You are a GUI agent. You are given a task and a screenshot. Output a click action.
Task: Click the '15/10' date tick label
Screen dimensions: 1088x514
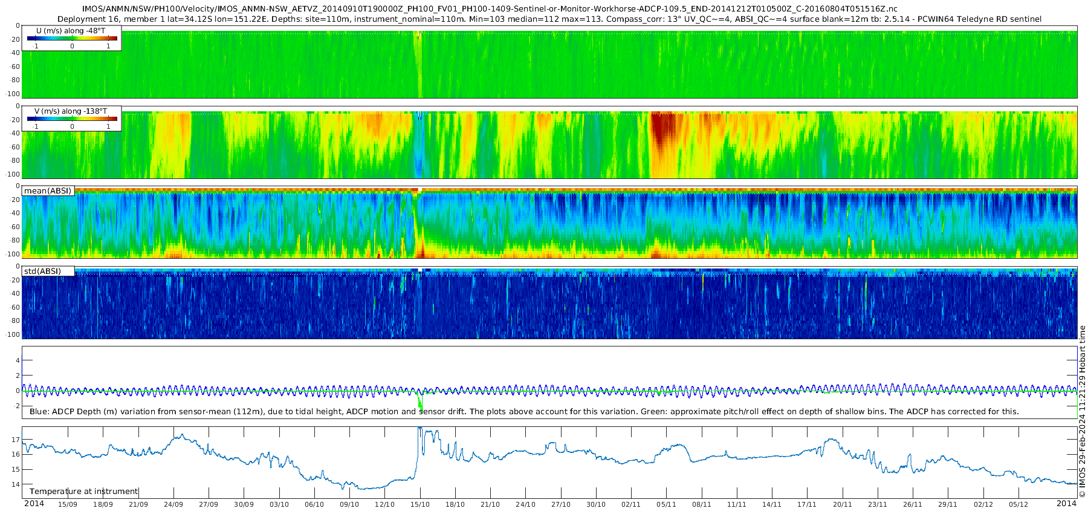[x=420, y=504]
